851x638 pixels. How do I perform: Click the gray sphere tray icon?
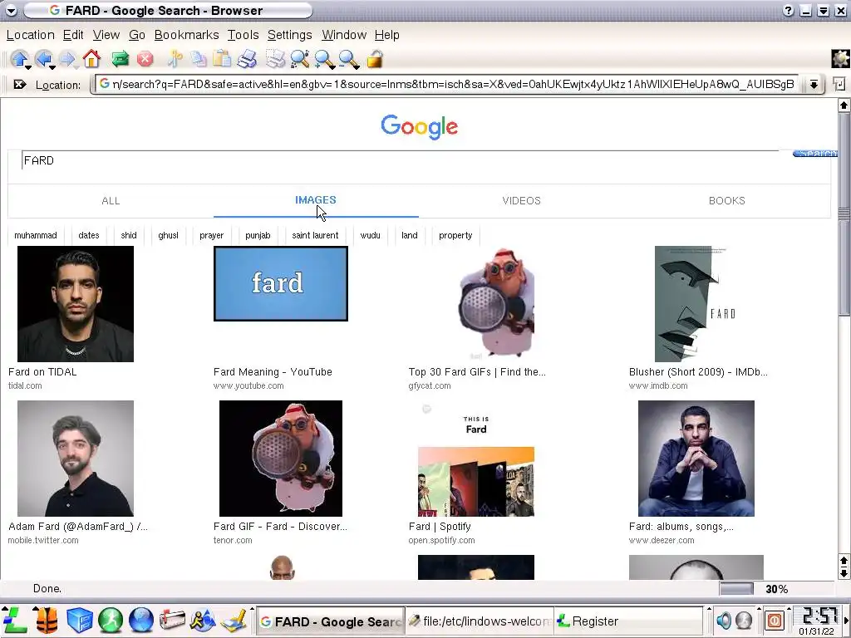tap(744, 620)
